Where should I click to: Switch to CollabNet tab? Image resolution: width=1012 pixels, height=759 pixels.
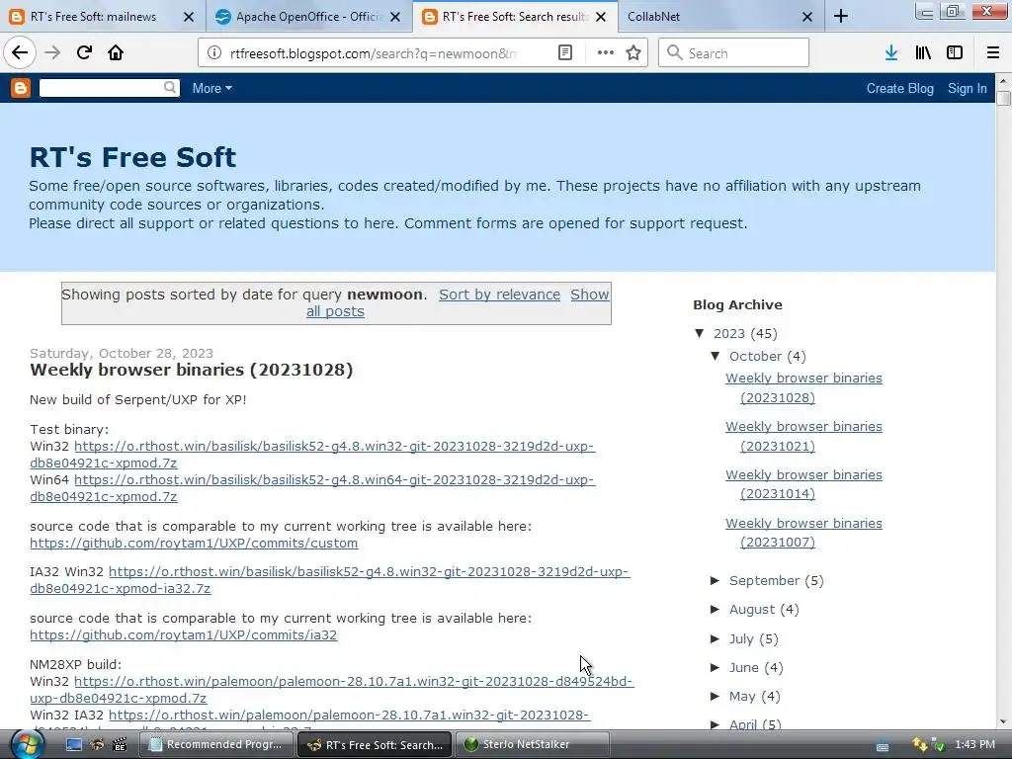click(710, 17)
